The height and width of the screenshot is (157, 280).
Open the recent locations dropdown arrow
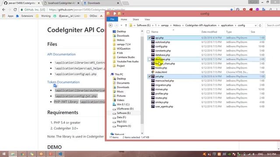point(121,25)
